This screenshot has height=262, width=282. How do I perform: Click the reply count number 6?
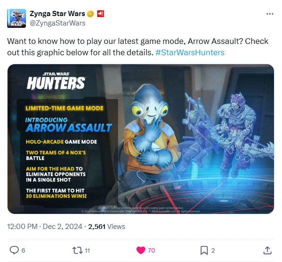(x=23, y=251)
